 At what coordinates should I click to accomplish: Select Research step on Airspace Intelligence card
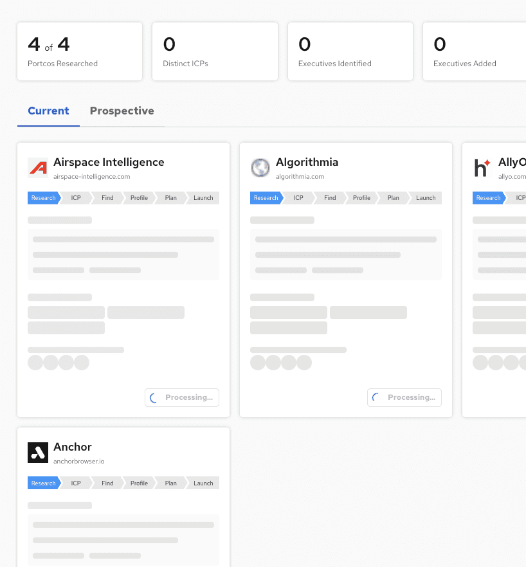44,198
